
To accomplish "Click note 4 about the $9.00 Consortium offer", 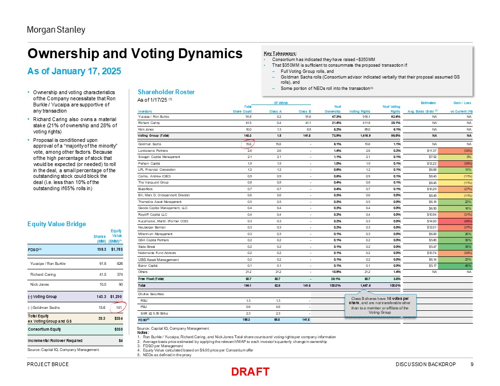I will 195,351.
